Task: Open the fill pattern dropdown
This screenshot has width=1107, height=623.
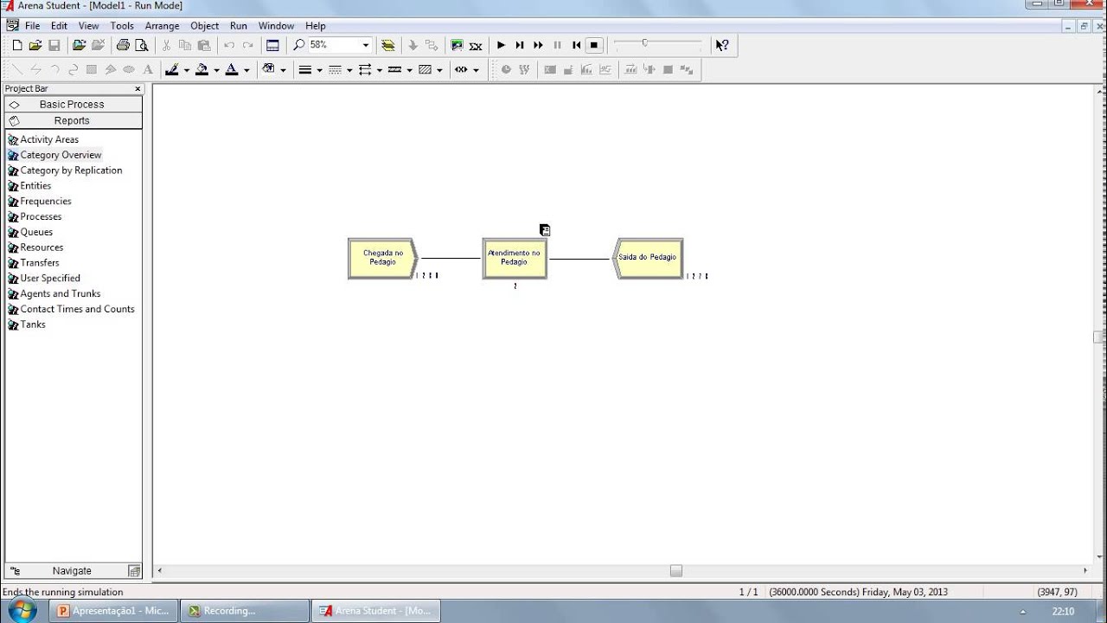Action: pyautogui.click(x=439, y=70)
